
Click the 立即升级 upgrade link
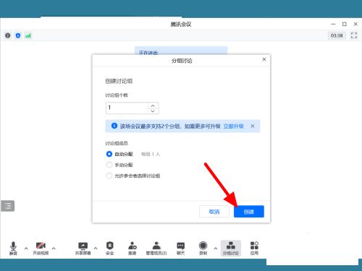[233, 126]
